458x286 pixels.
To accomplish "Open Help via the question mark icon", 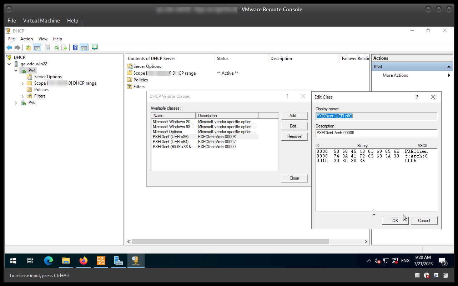I will pos(75,47).
